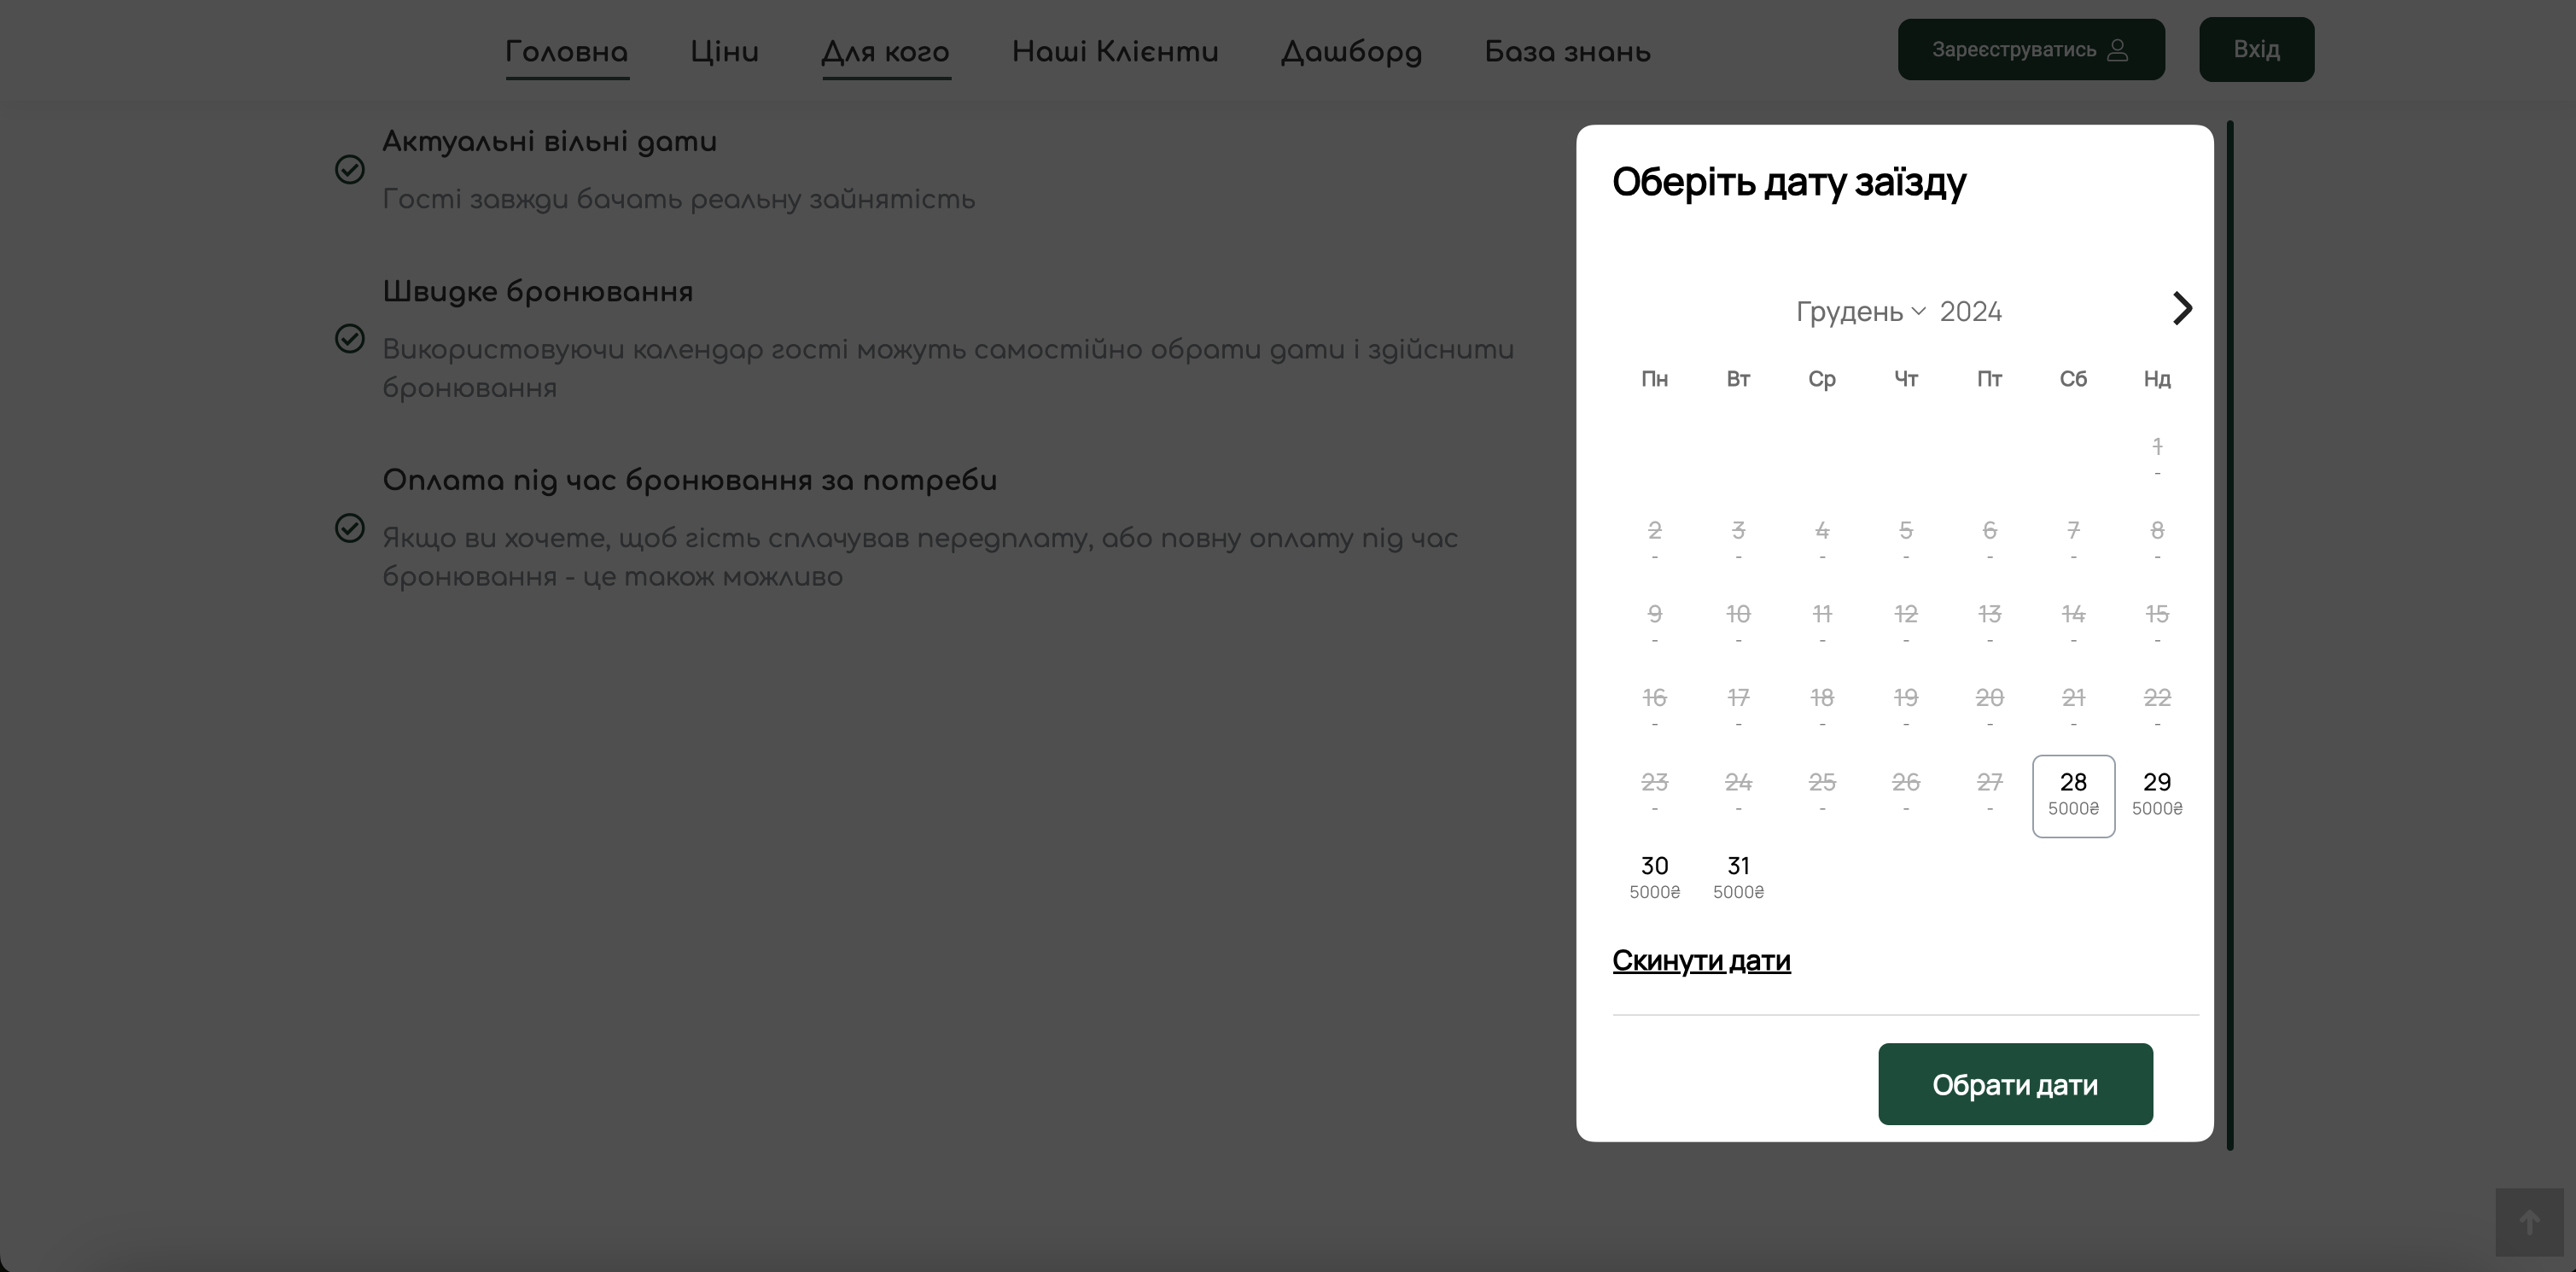Click the Скинути дати link
The height and width of the screenshot is (1272, 2576).
1701,960
